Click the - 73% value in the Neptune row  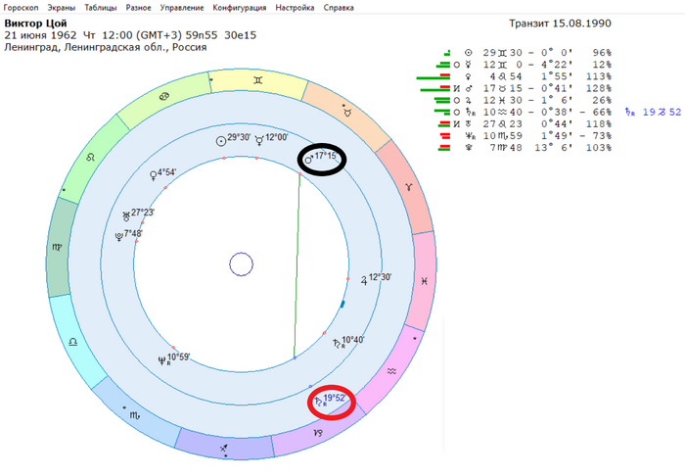pos(596,136)
